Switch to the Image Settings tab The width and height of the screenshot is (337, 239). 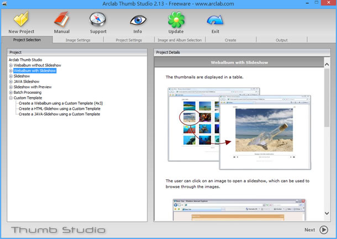pyautogui.click(x=78, y=40)
